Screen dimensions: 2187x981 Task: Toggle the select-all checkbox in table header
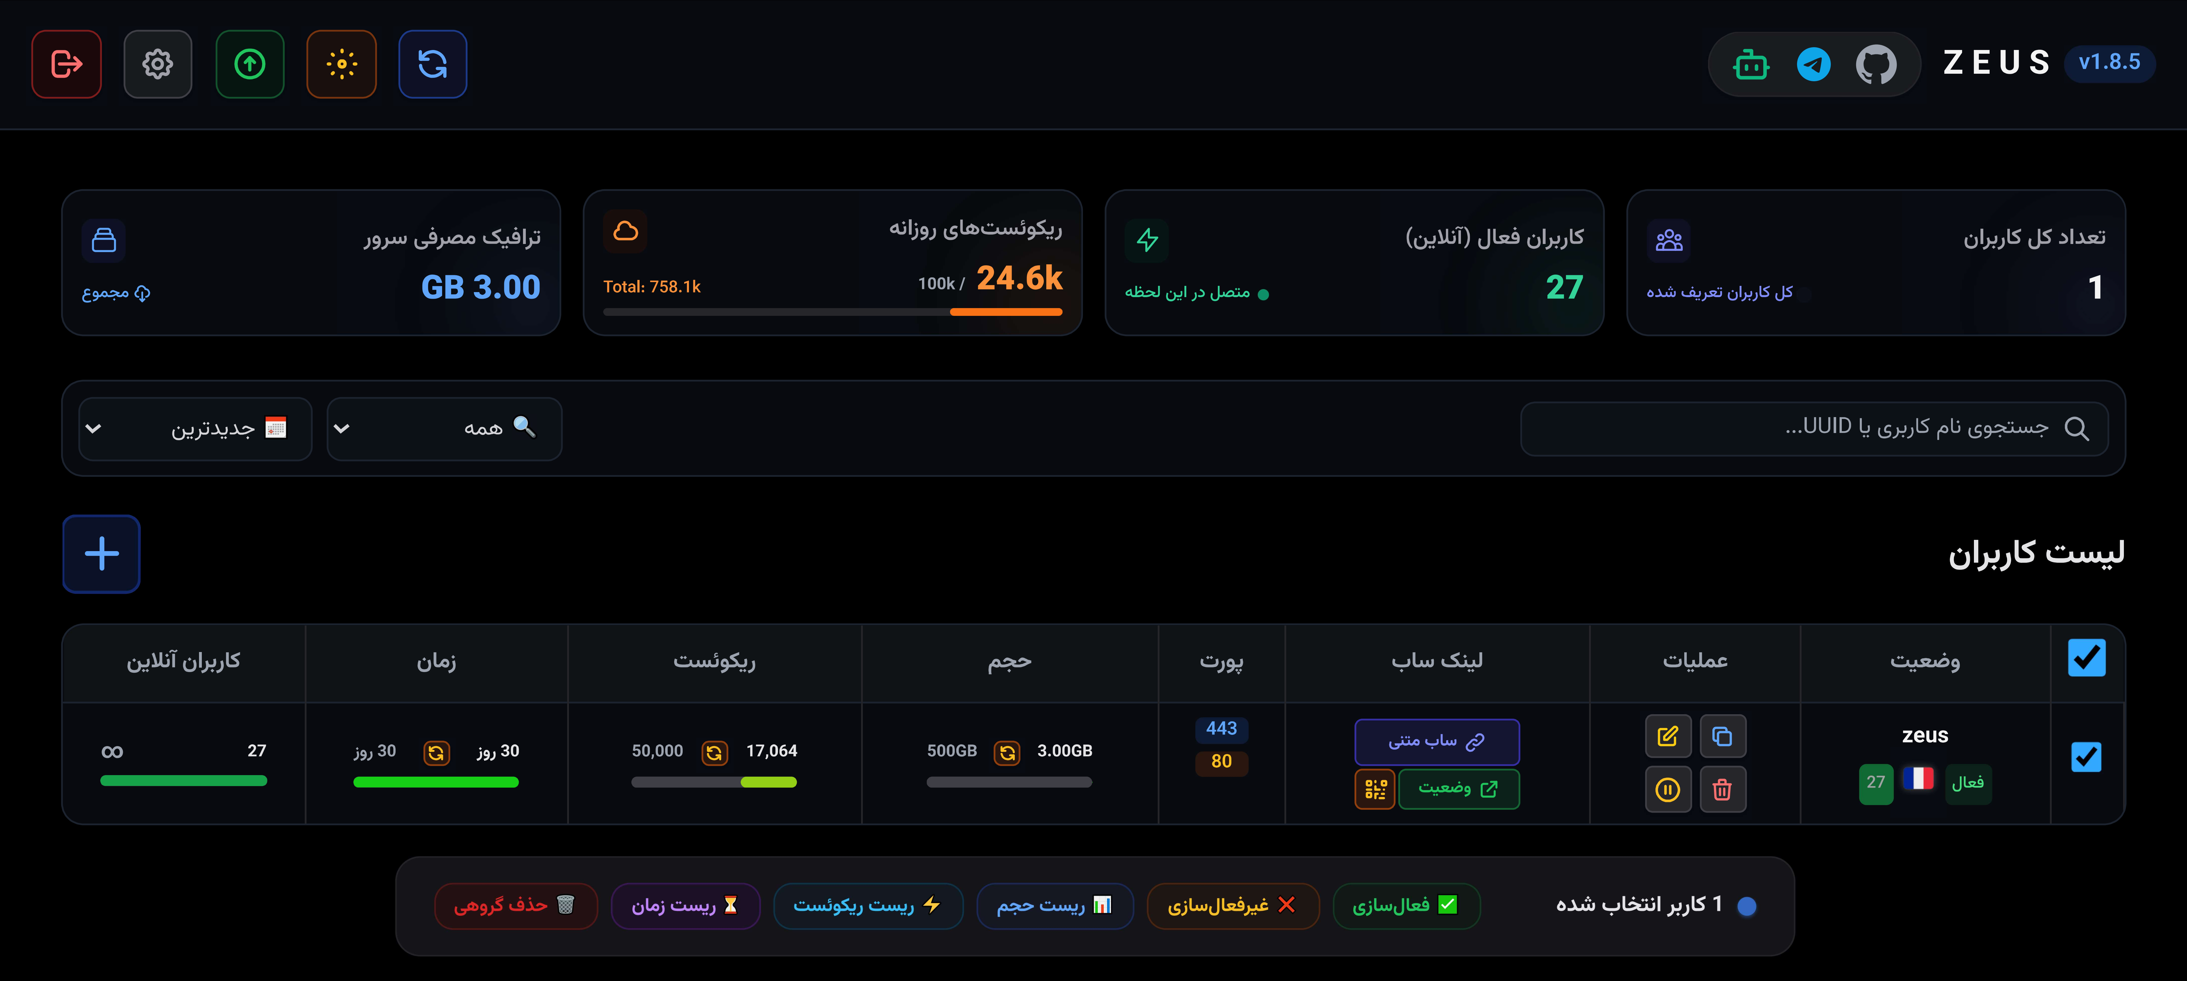(x=2087, y=658)
